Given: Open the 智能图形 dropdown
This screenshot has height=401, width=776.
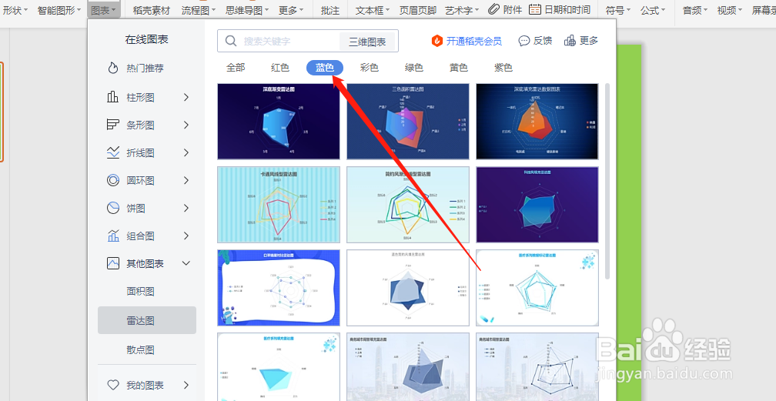Looking at the screenshot, I should click(x=59, y=10).
